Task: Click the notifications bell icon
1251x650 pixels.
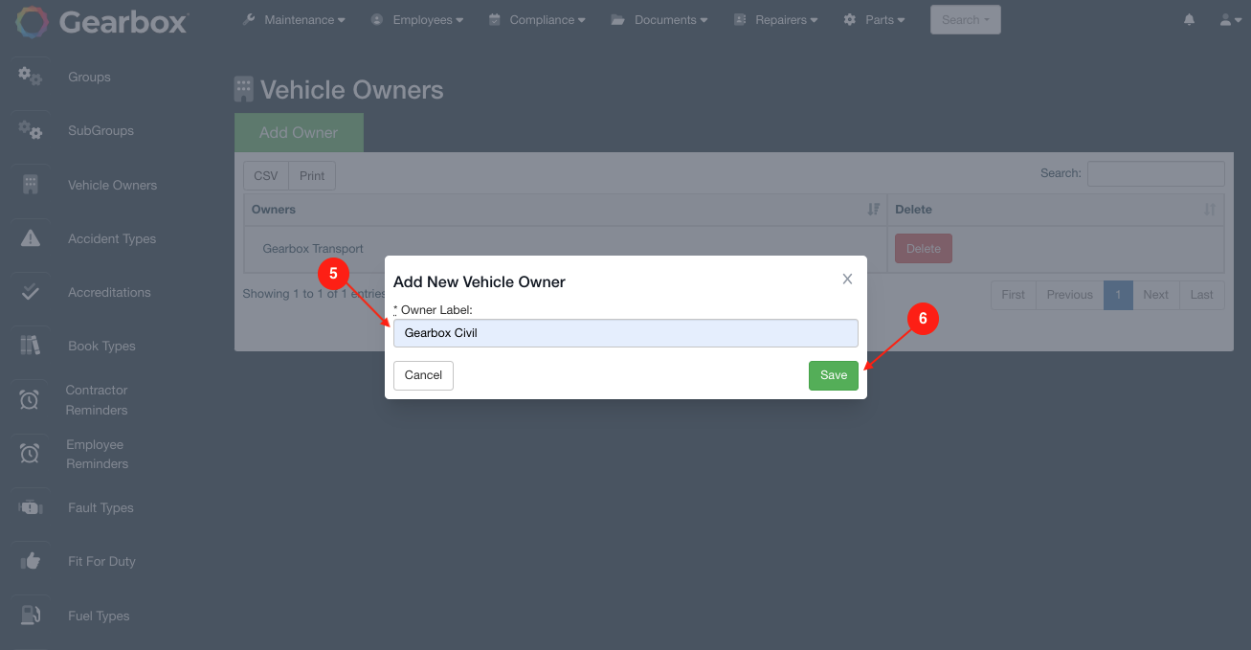Action: (1189, 19)
